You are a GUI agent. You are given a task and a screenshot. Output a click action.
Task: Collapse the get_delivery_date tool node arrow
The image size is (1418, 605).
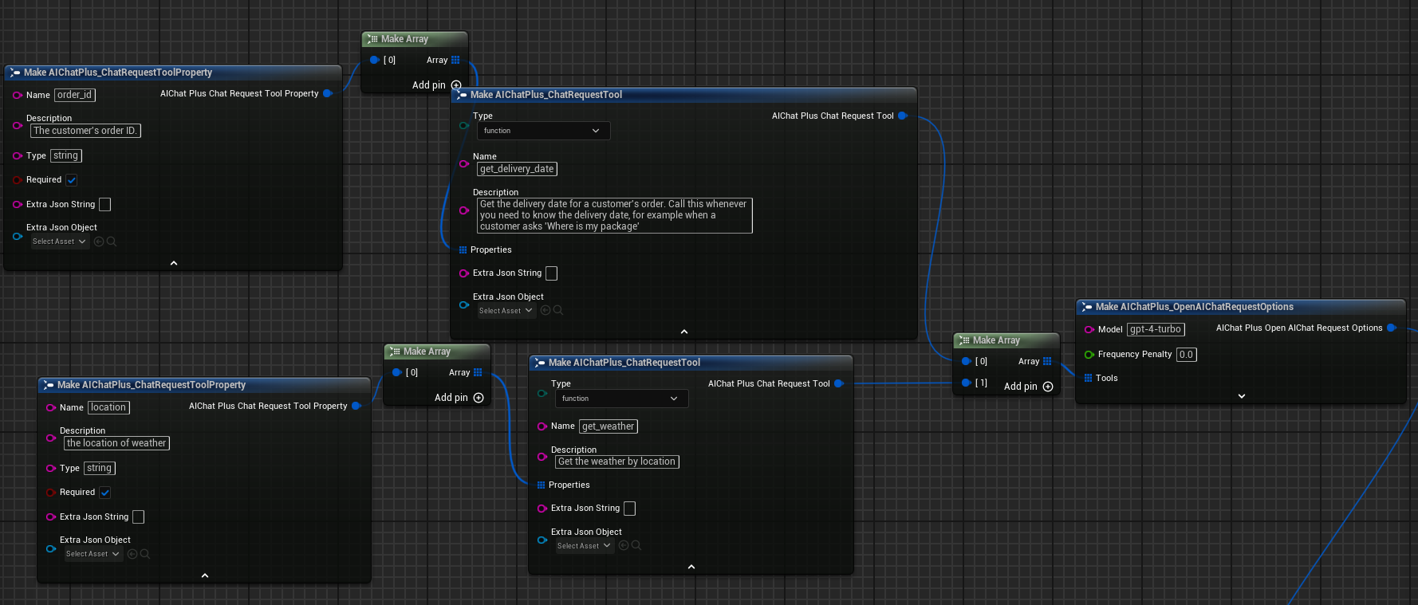pyautogui.click(x=683, y=332)
